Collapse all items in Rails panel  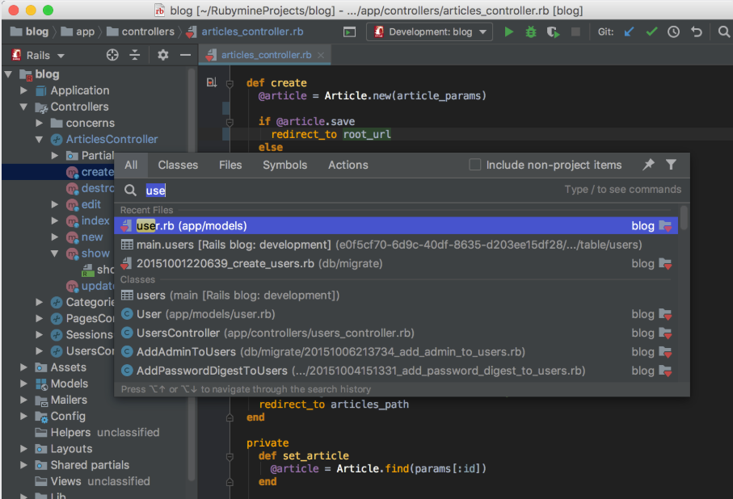tap(135, 55)
